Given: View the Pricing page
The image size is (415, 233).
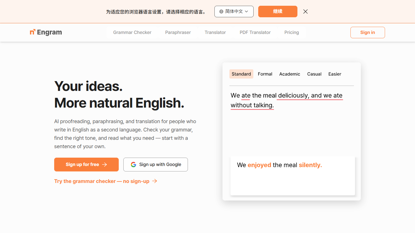Looking at the screenshot, I should [292, 33].
